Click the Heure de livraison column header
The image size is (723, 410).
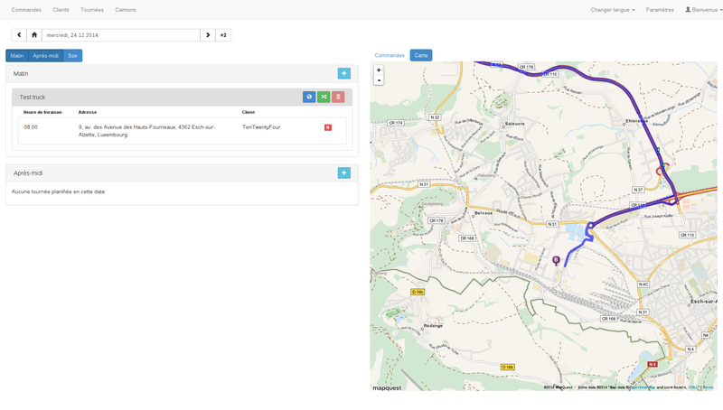[42, 112]
